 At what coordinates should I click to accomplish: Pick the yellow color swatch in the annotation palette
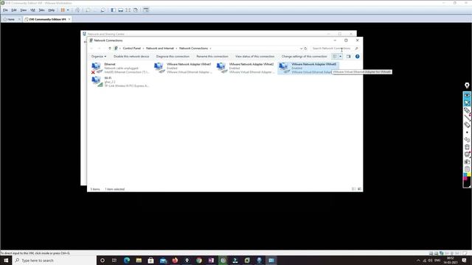[x=469, y=174]
